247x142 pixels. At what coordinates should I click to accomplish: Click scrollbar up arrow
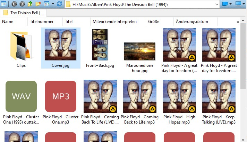tap(243, 21)
